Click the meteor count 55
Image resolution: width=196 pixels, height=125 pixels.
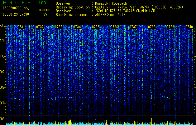[x=45, y=14]
